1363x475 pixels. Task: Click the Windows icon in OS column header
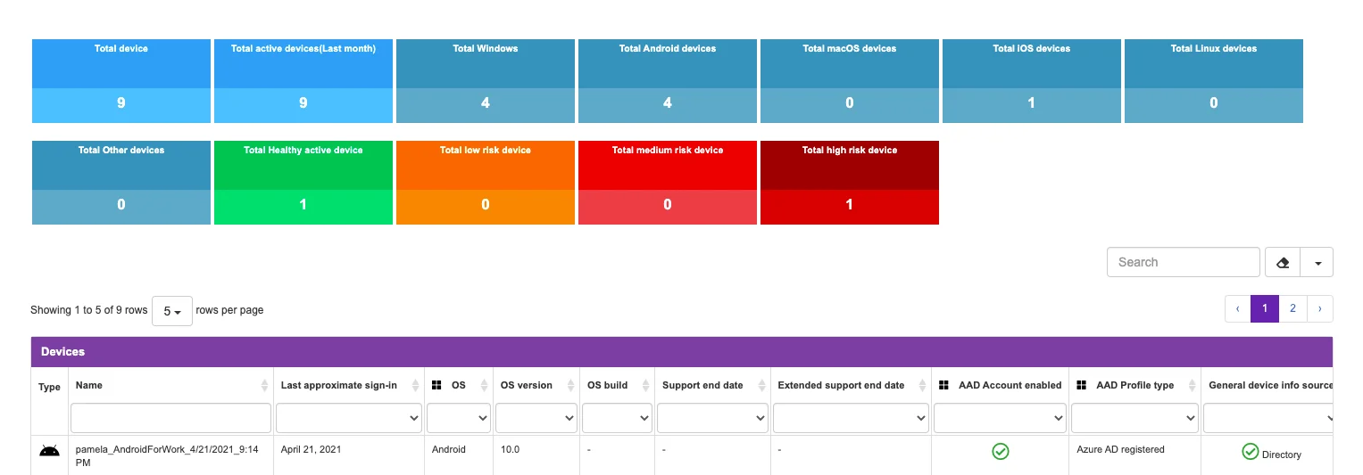[x=436, y=385]
